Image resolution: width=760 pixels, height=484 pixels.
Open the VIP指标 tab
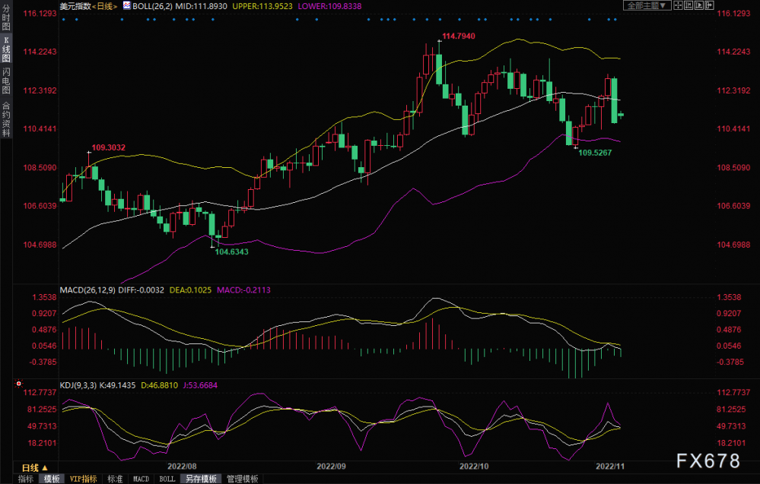[84, 479]
